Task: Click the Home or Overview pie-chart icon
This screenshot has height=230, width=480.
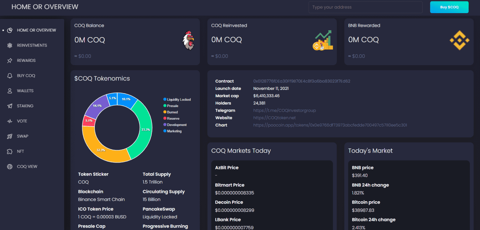Action: coord(10,30)
